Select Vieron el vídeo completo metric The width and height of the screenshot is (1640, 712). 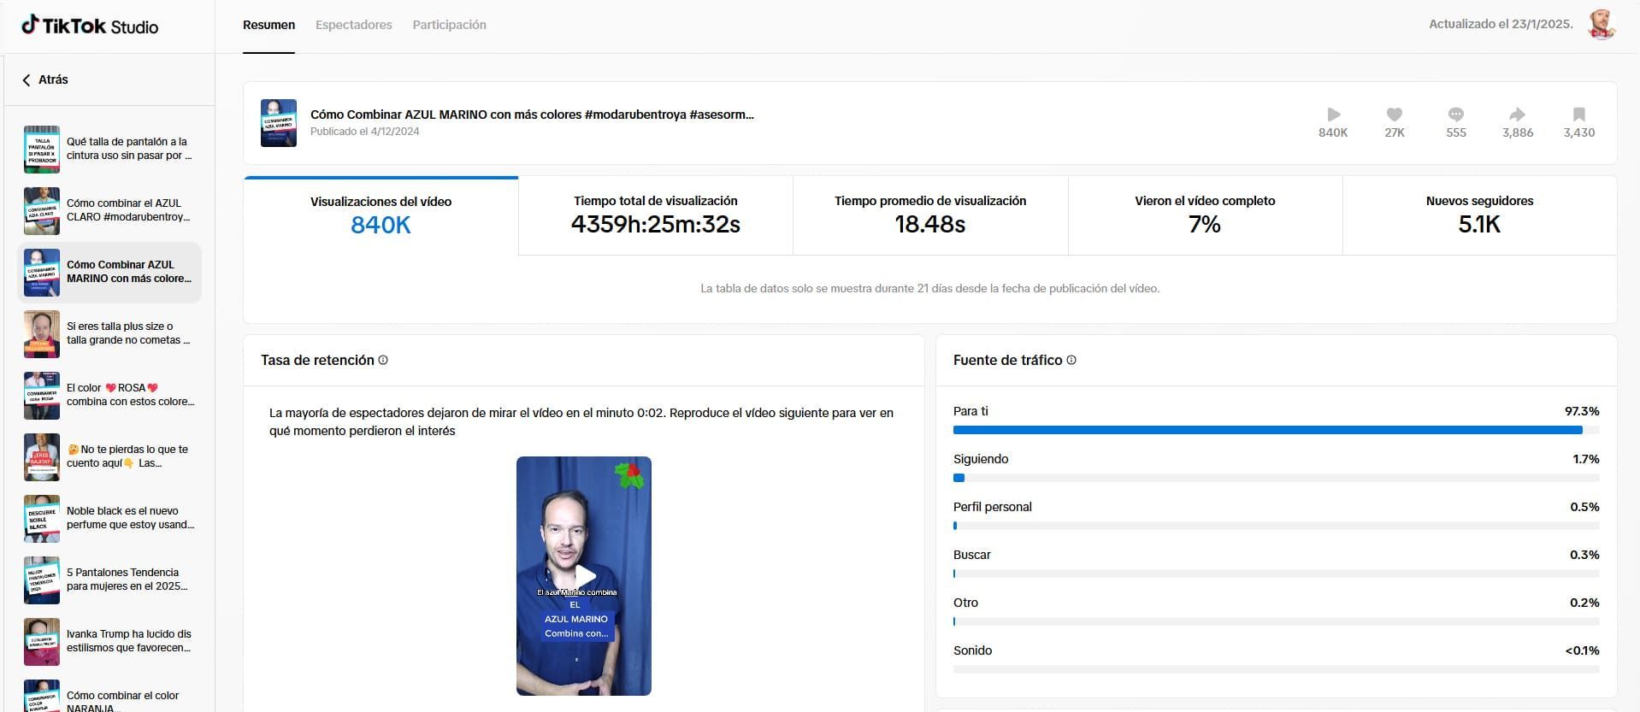coord(1204,215)
